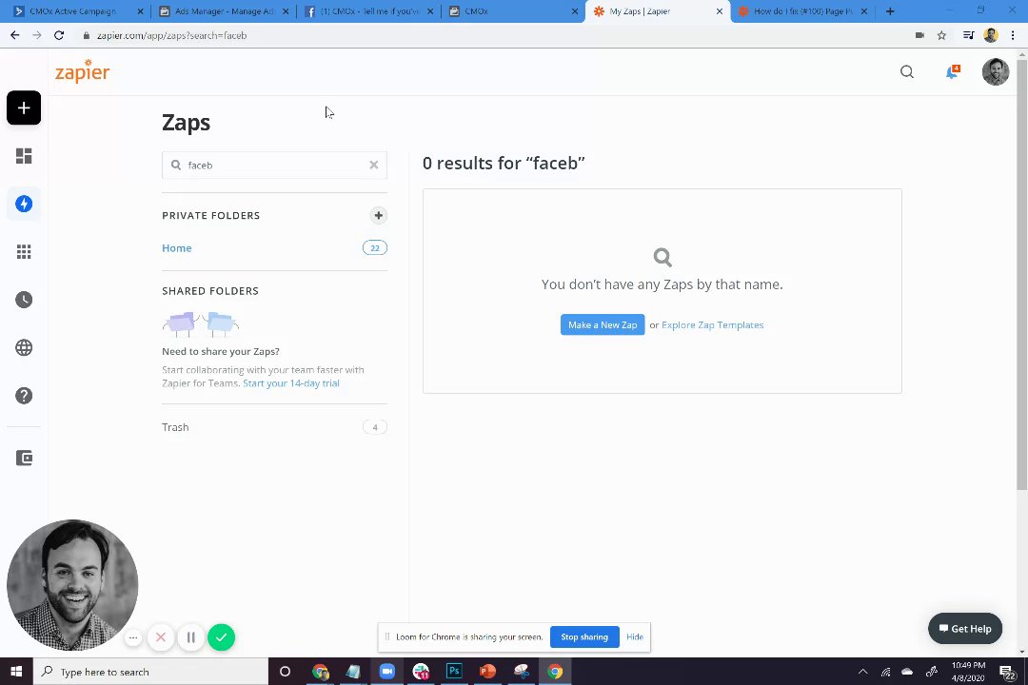The image size is (1028, 685).
Task: Open Zoom from the taskbar
Action: (386, 672)
